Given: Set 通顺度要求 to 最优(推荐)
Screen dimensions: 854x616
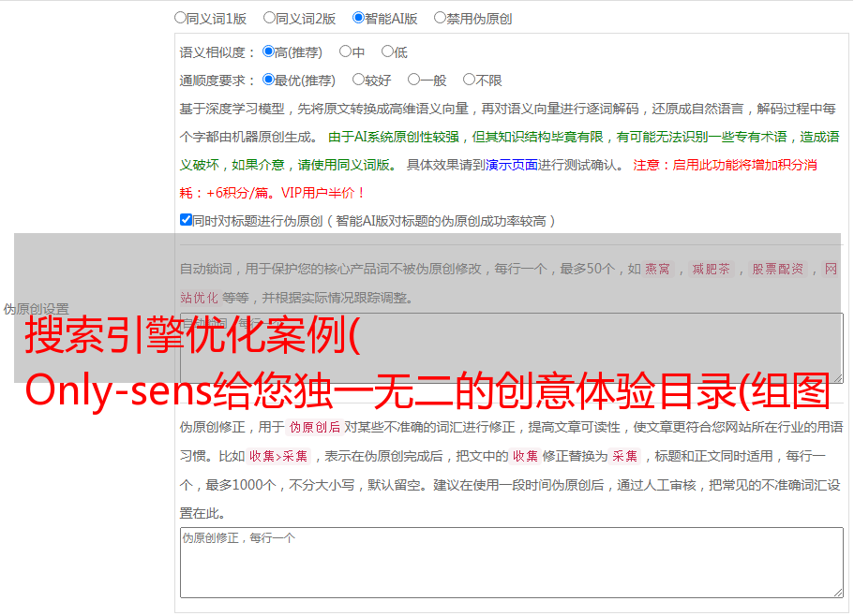Looking at the screenshot, I should (x=268, y=80).
